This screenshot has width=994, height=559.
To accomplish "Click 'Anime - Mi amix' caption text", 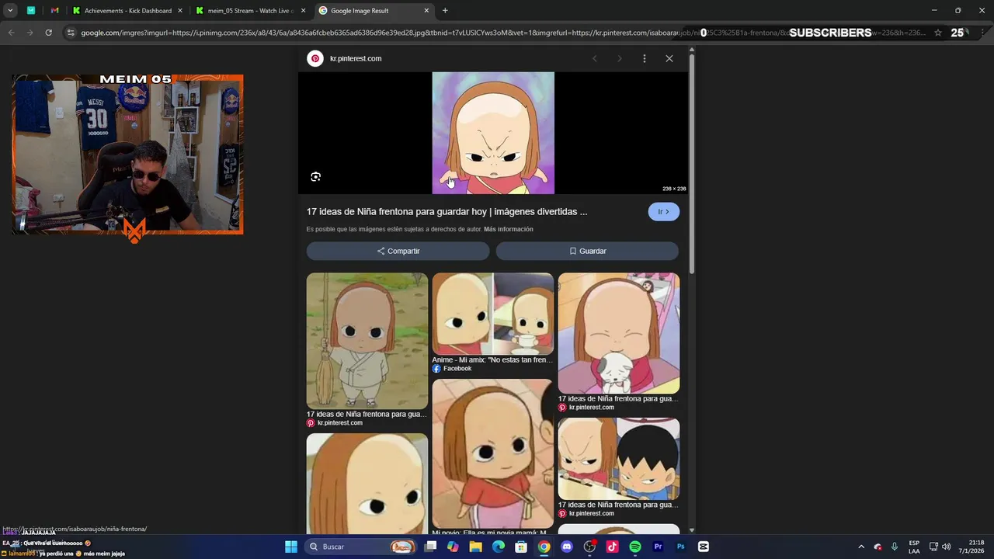I will (x=492, y=359).
